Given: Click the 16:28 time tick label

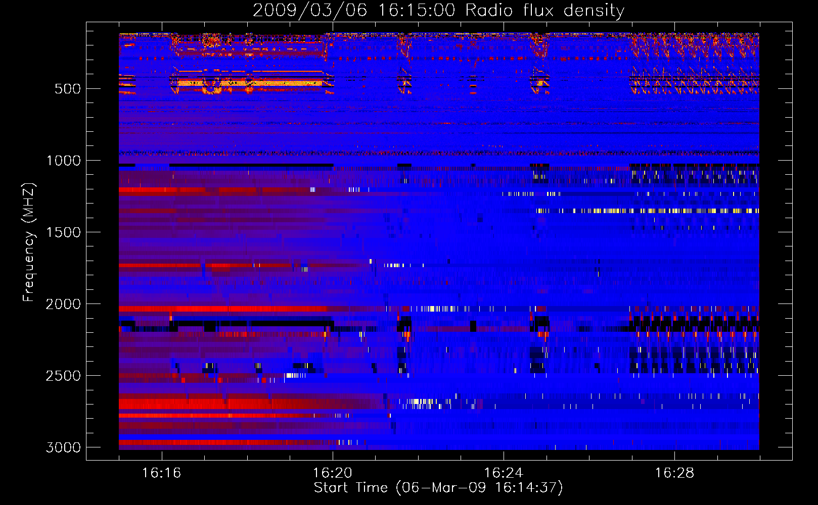Looking at the screenshot, I should [674, 473].
